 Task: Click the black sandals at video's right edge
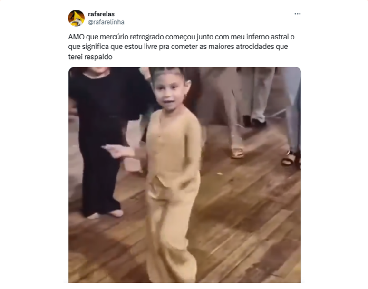(x=291, y=158)
